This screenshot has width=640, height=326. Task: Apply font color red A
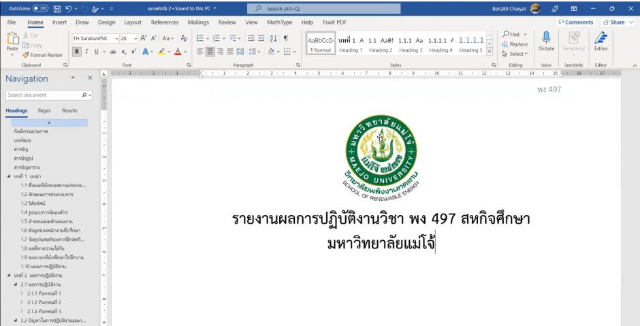(178, 52)
